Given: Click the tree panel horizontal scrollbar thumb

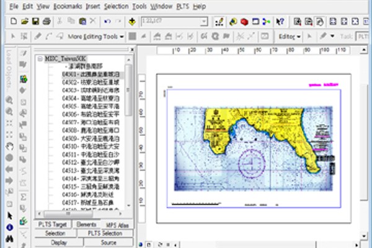Looking at the screenshot, I should pos(68,214).
